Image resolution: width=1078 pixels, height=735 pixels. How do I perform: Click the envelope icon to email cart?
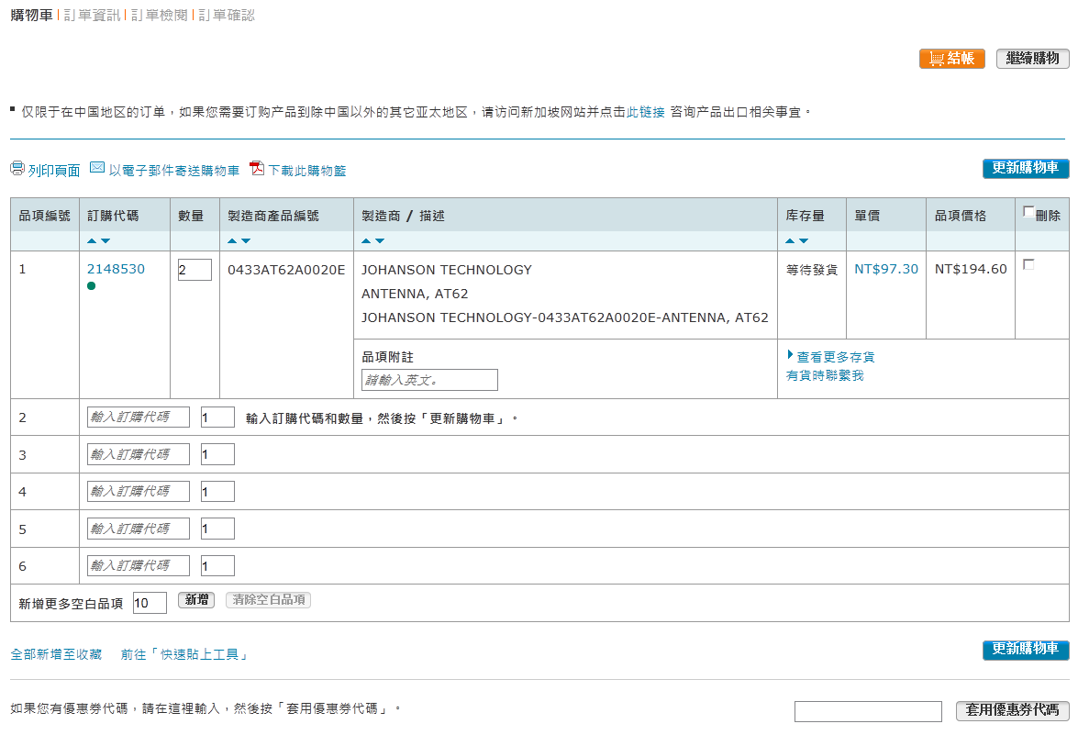[x=97, y=167]
